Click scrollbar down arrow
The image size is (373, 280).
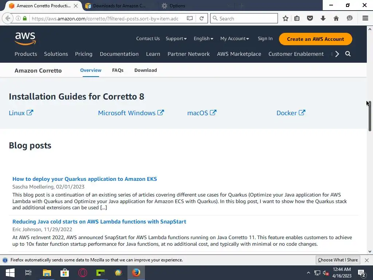tap(370, 252)
